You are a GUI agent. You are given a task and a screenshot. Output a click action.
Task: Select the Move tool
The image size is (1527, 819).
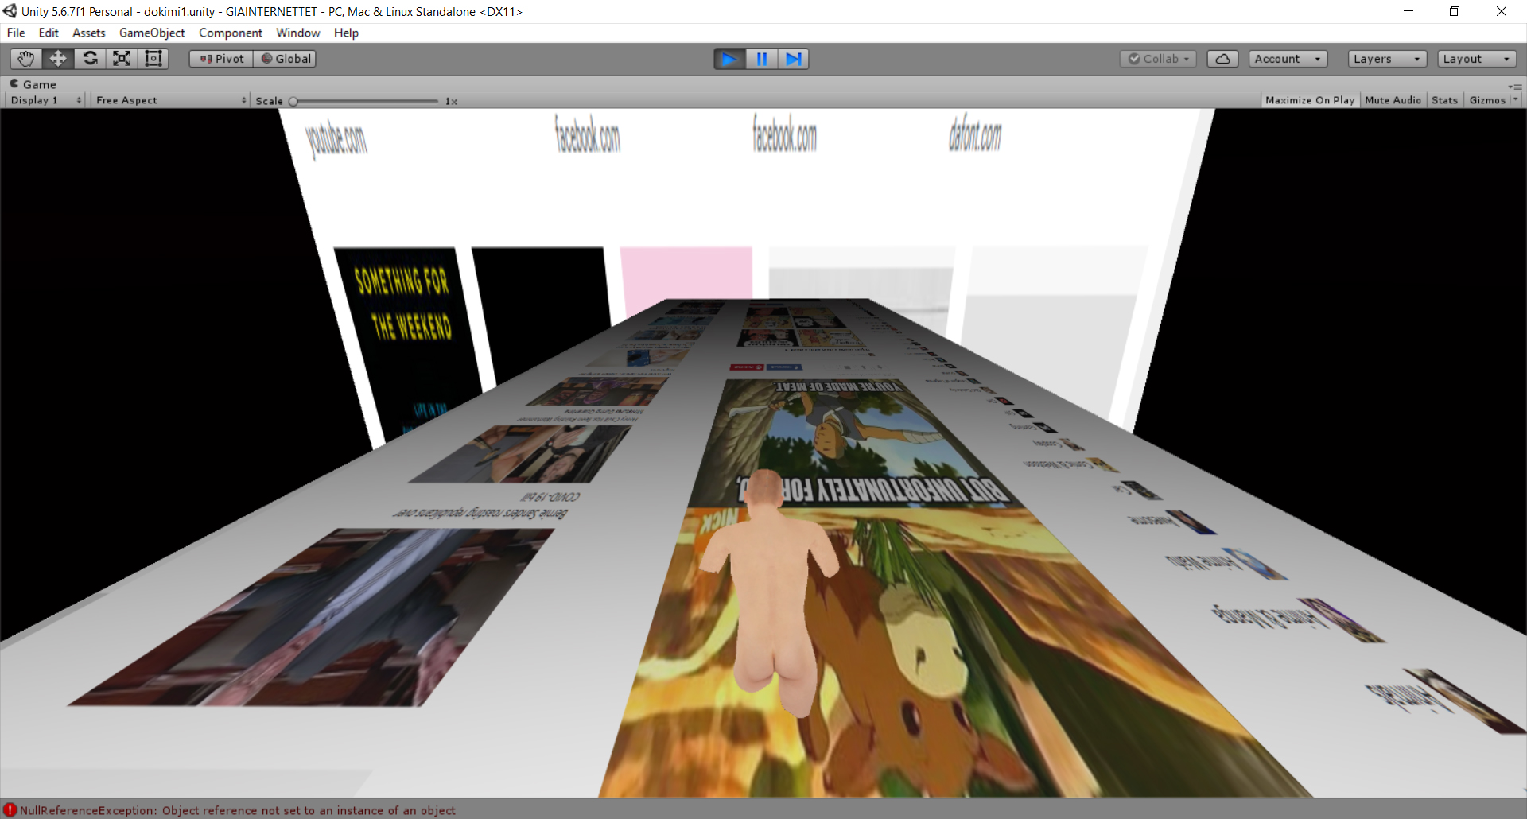point(58,59)
